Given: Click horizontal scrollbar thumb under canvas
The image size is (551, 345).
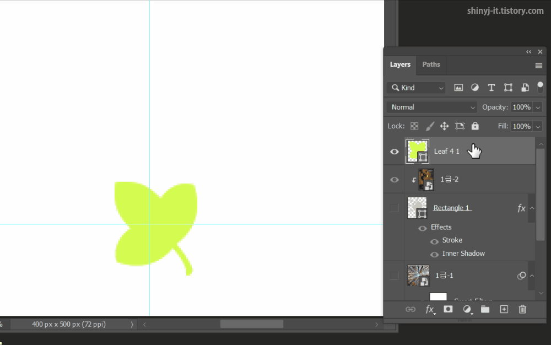Looking at the screenshot, I should click(x=252, y=324).
